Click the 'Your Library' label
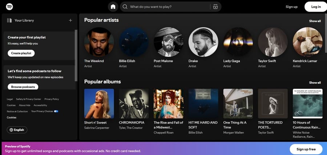This screenshot has width=327, height=155. coord(24,20)
